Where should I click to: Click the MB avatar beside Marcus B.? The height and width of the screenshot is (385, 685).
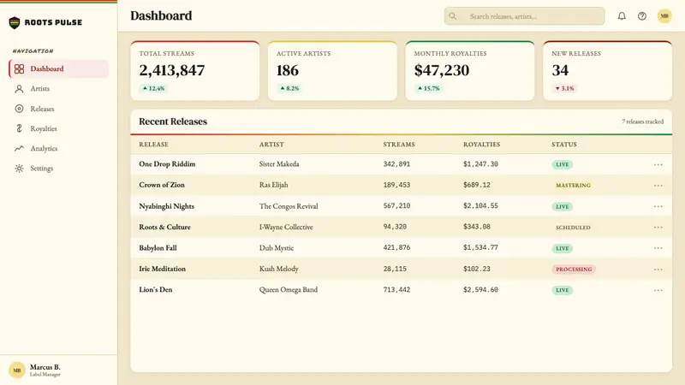tap(16, 370)
